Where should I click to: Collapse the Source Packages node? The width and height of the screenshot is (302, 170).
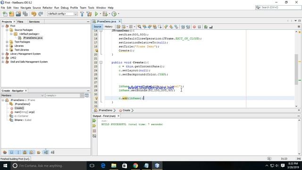7,30
